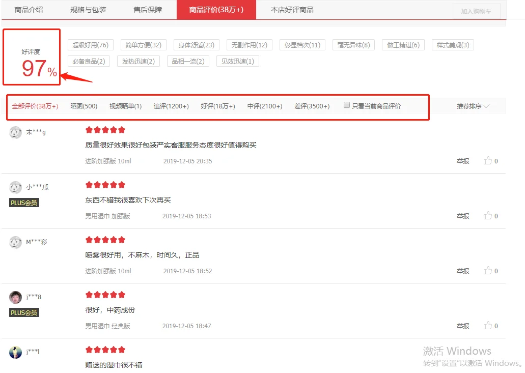Image resolution: width=525 pixels, height=373 pixels.
Task: Open the avatar of user 小***瓜
Action: coord(15,187)
